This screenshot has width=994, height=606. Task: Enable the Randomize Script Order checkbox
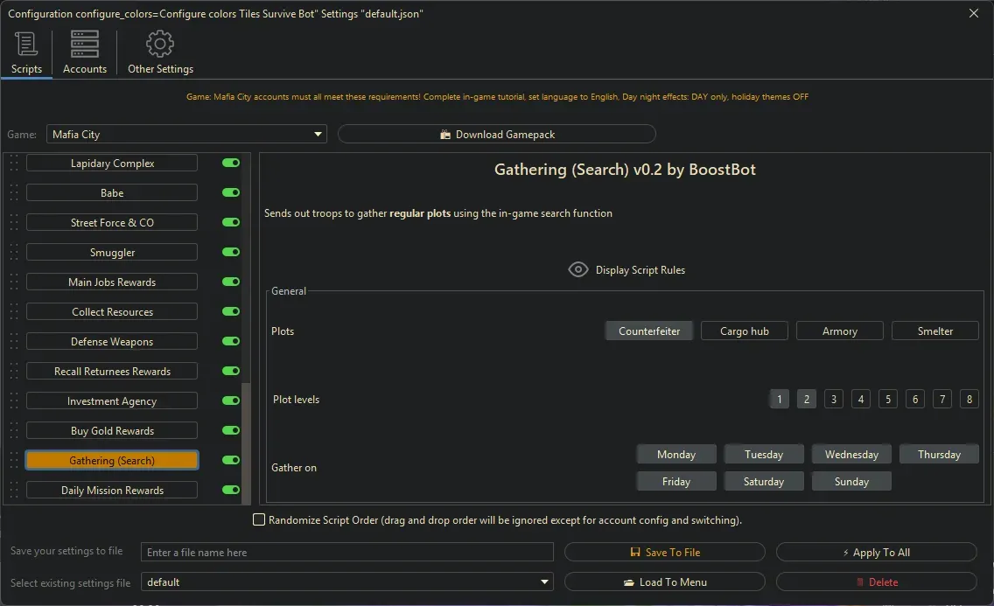[259, 519]
